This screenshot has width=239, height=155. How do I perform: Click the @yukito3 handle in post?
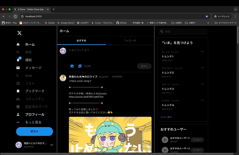coord(104,77)
